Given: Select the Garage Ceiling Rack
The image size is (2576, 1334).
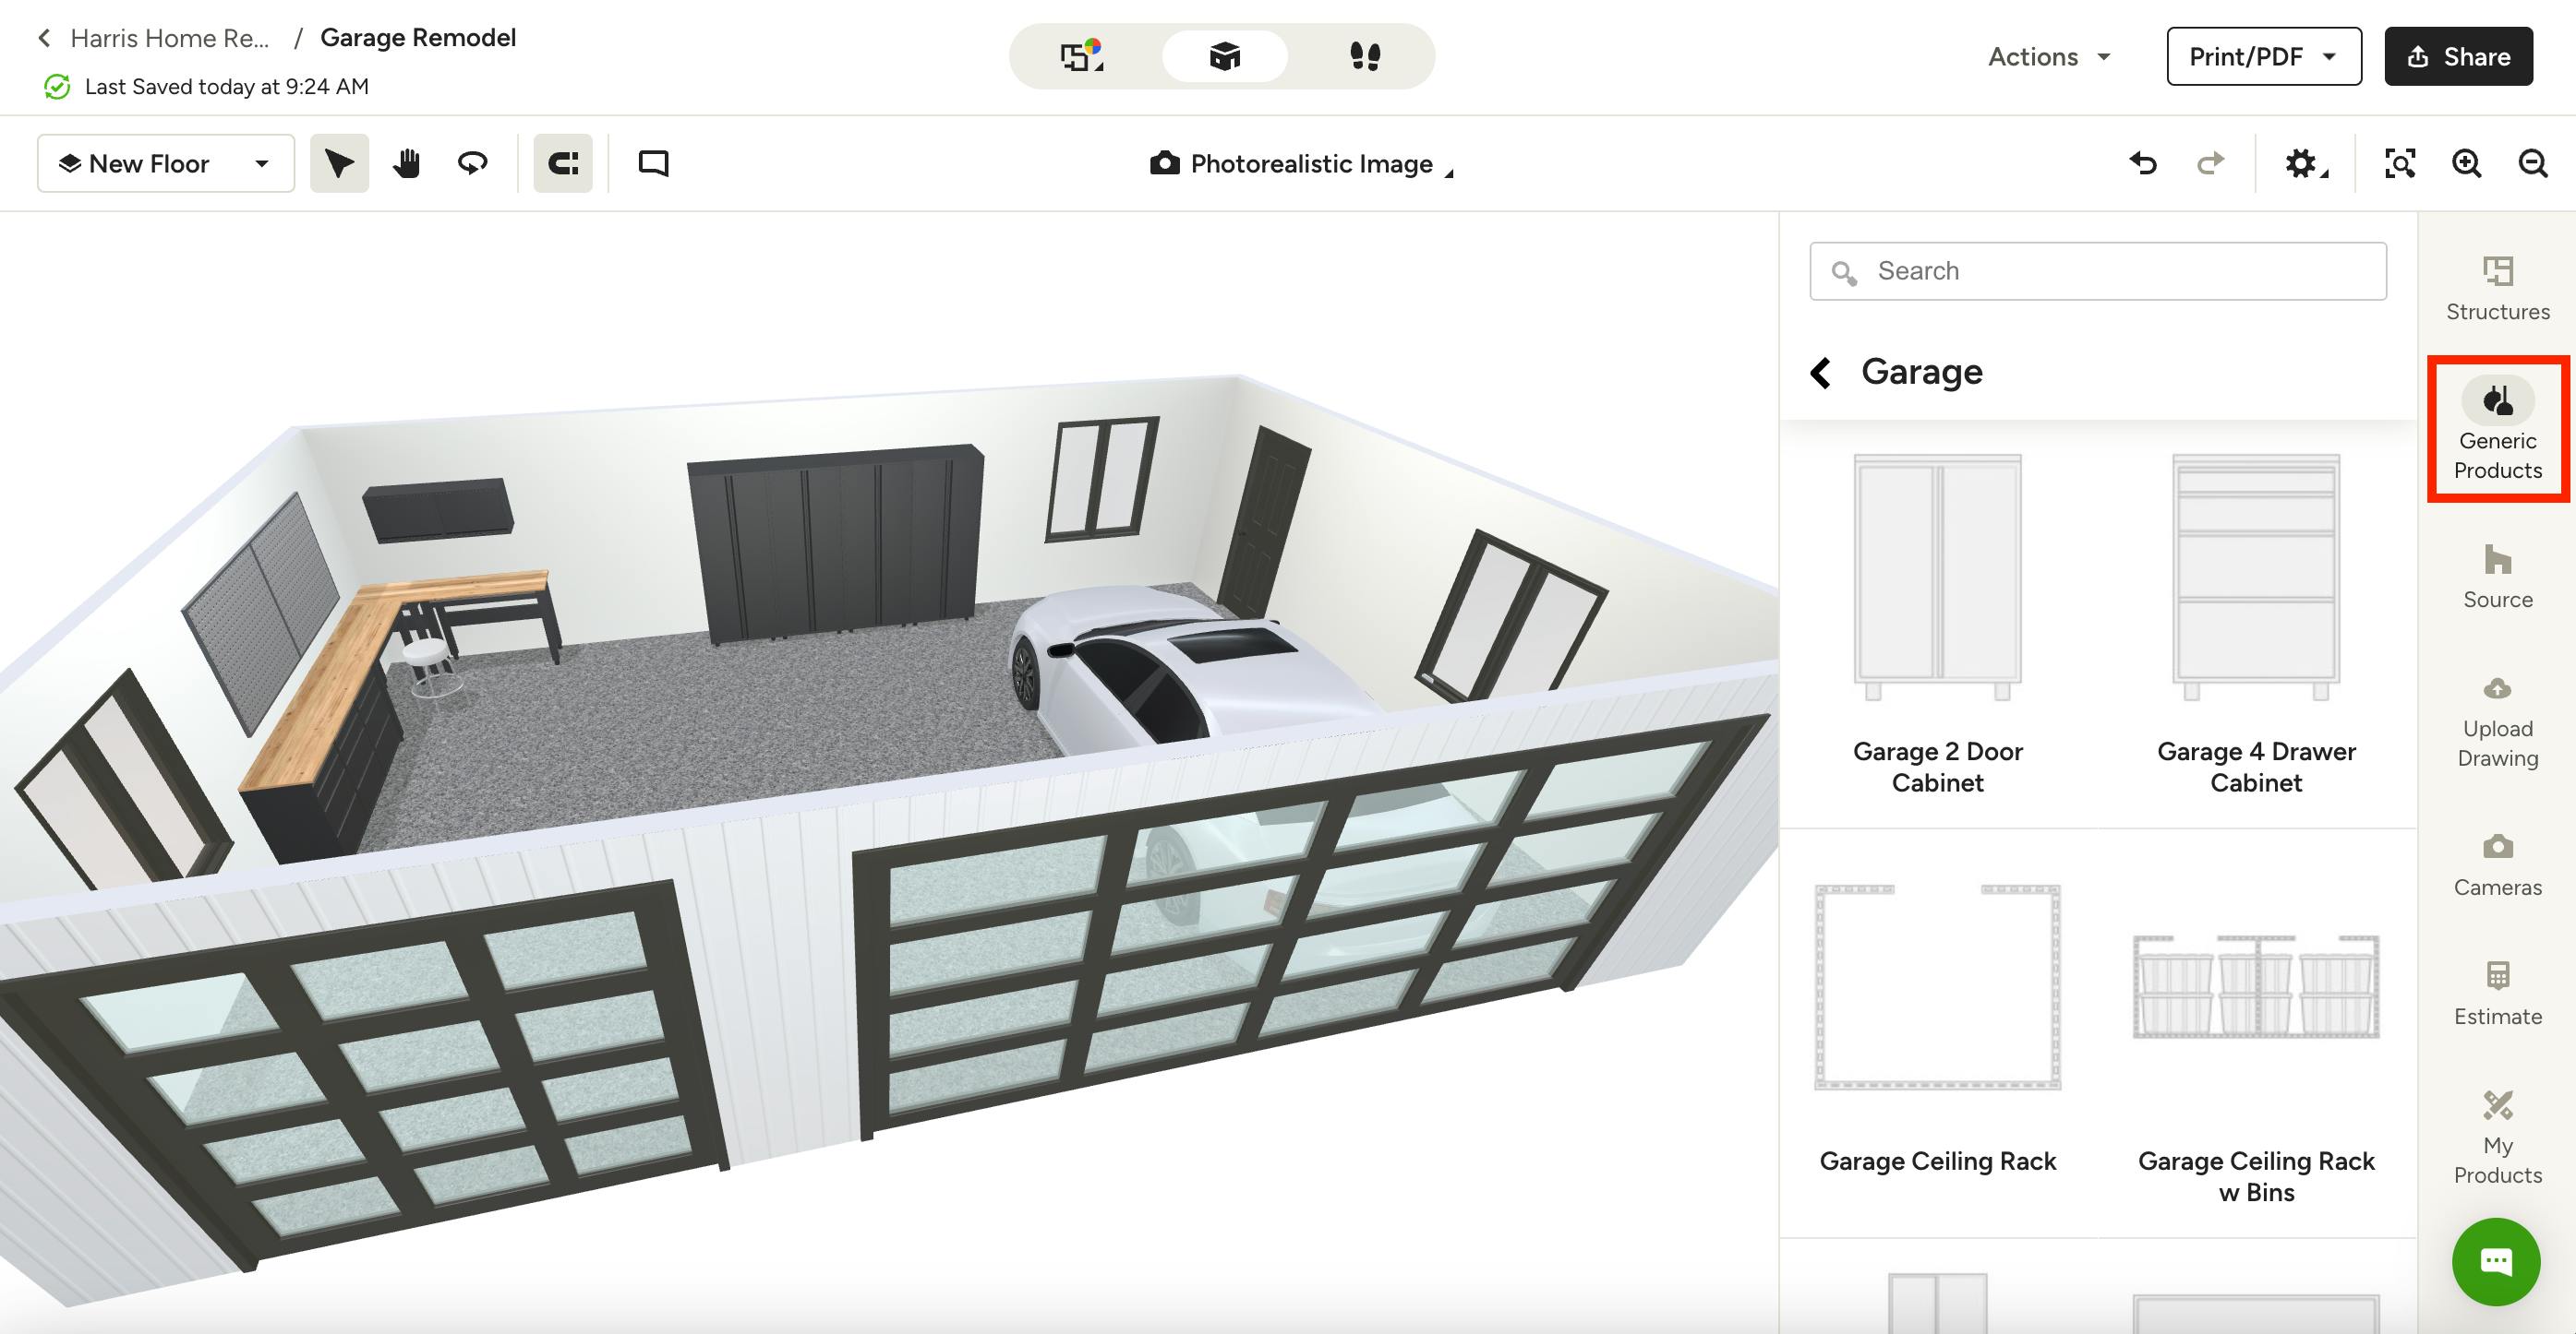Looking at the screenshot, I should pos(1937,1030).
